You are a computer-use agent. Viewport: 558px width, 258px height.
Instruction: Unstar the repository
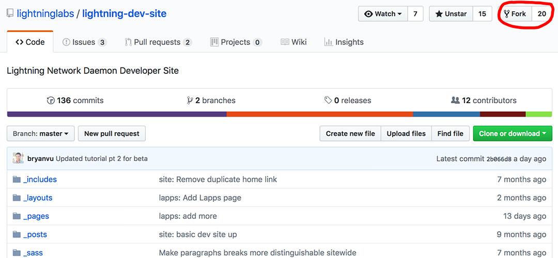451,14
